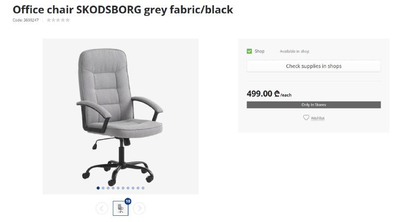
Task: Select the third carousel dot
Action: tap(108, 188)
